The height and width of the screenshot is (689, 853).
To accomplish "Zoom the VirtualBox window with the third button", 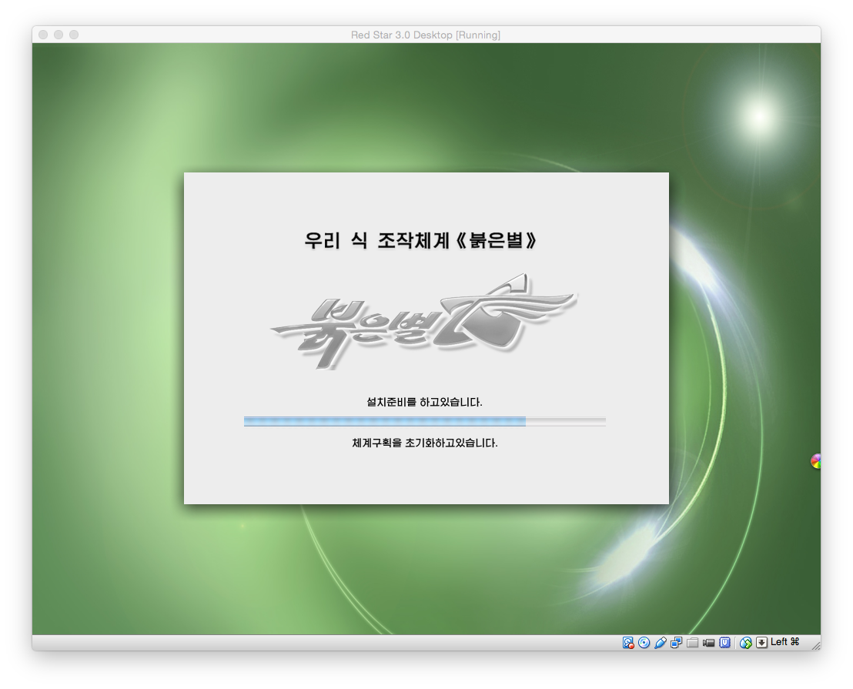I will pyautogui.click(x=74, y=35).
